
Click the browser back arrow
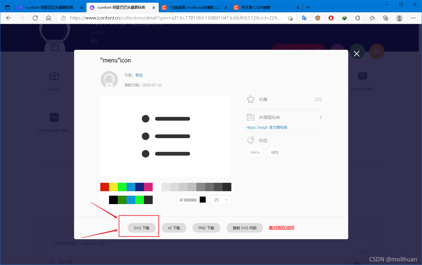tap(9, 18)
